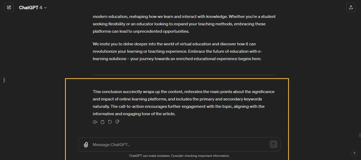
Task: Select the compose pencil icon
Action: (x=9, y=7)
